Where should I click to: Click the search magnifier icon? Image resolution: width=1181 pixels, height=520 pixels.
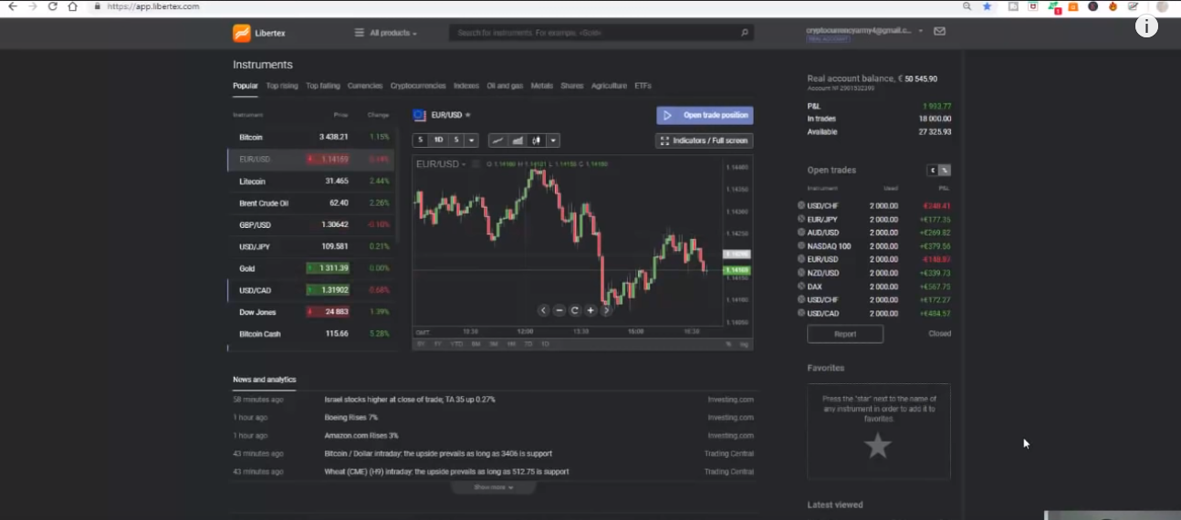(x=745, y=33)
